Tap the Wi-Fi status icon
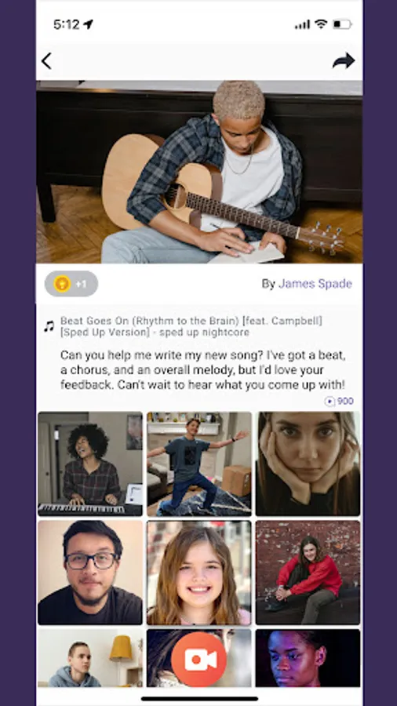The image size is (397, 706). (321, 24)
